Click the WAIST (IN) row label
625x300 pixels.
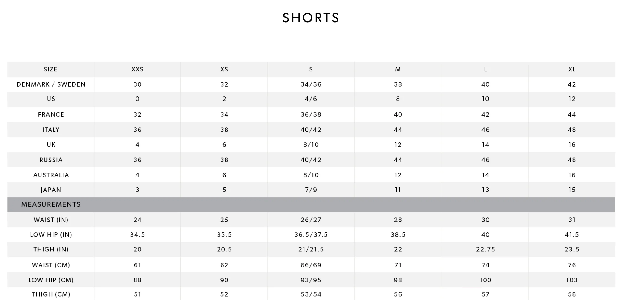pyautogui.click(x=51, y=220)
